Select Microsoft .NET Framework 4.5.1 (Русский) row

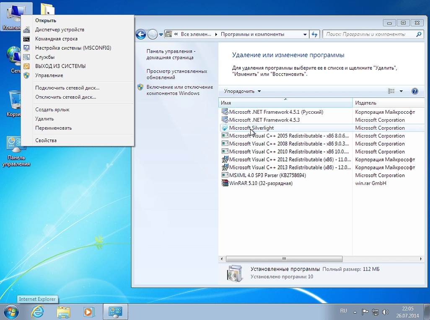pos(322,112)
